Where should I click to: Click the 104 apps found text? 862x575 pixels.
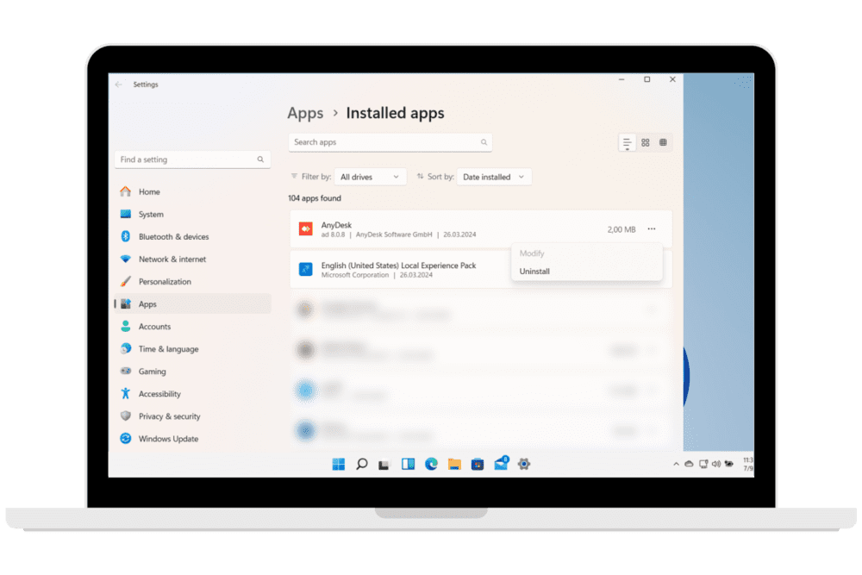click(x=315, y=198)
